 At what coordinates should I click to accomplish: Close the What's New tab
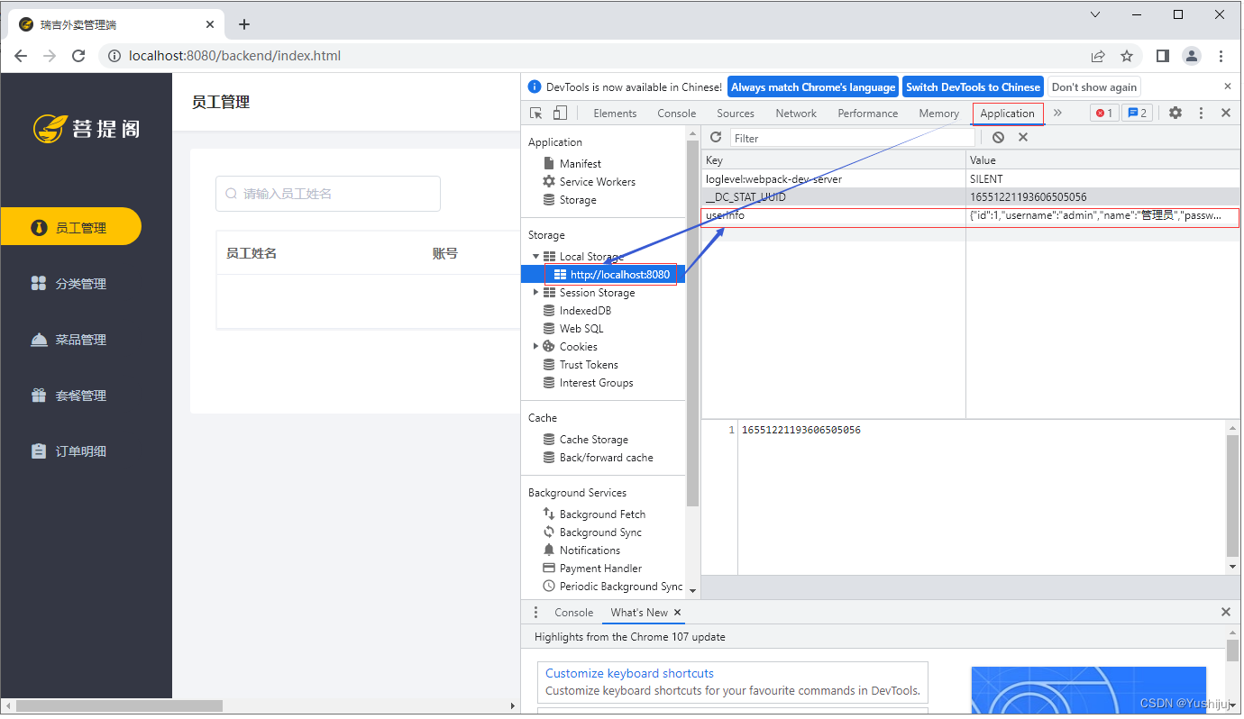tap(678, 612)
